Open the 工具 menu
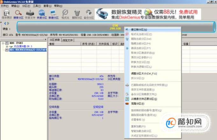This screenshot has height=140, width=217. pos(37,6)
